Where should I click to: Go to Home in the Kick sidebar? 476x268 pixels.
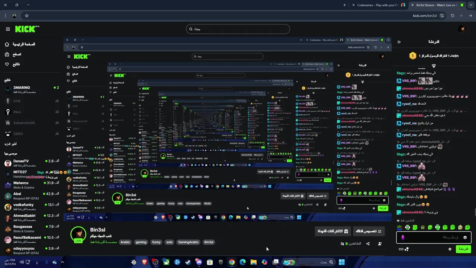click(20, 44)
